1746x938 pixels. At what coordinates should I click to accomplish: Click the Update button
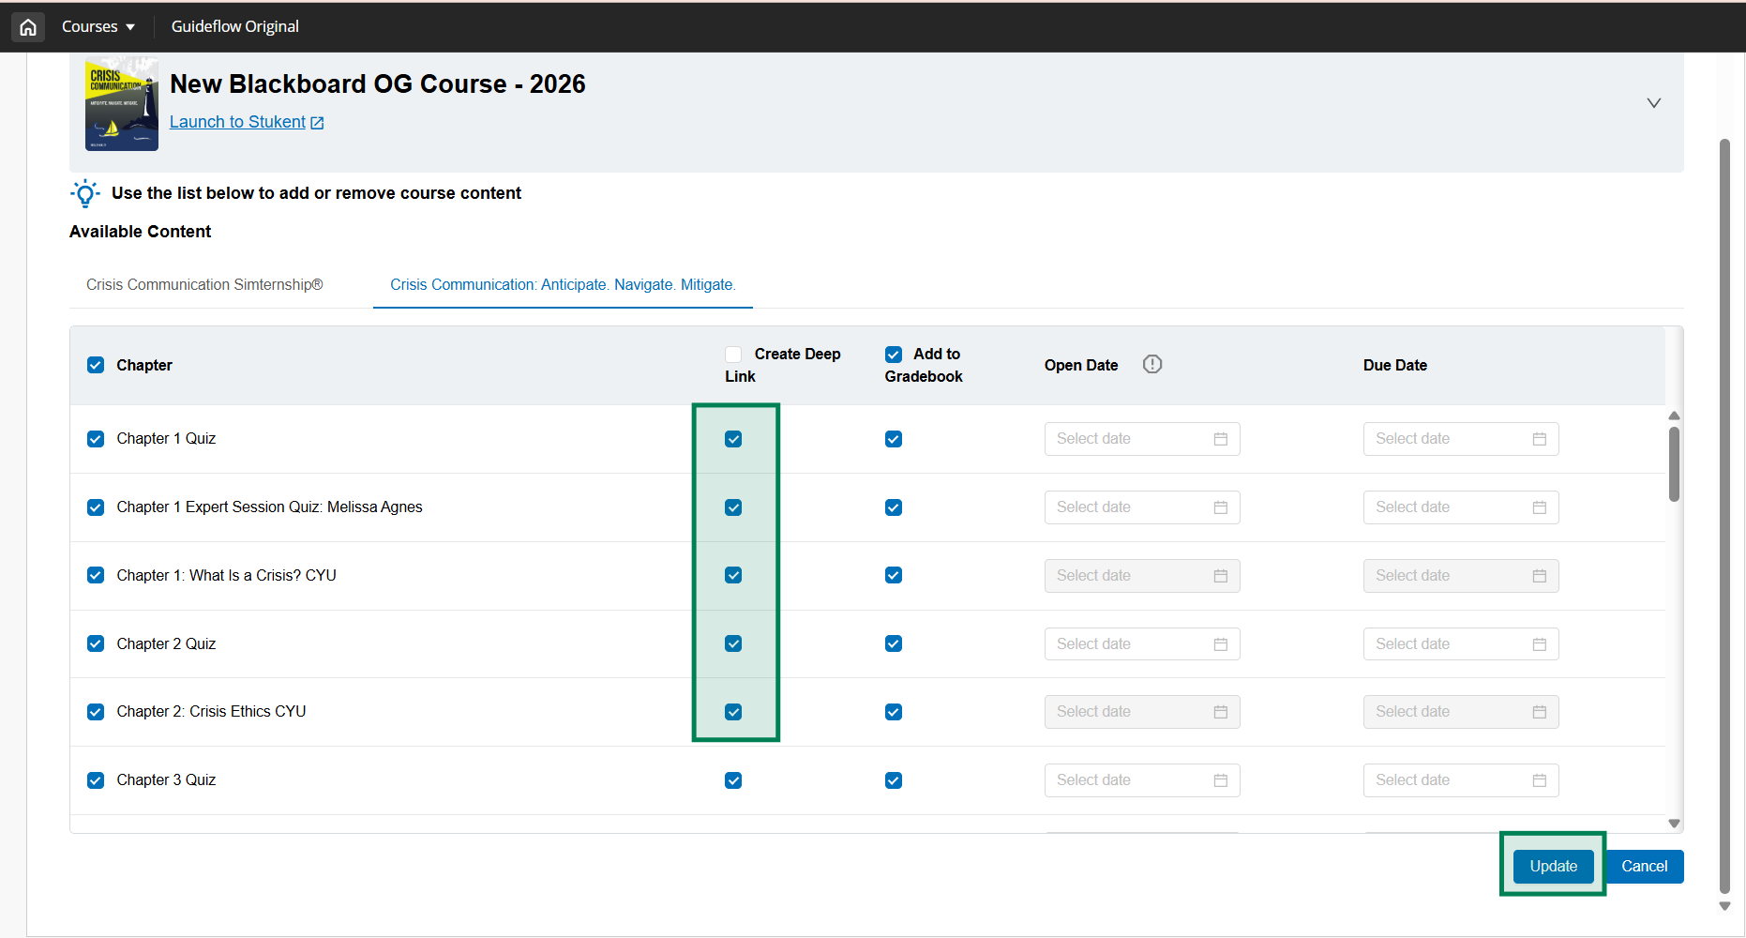(1553, 866)
